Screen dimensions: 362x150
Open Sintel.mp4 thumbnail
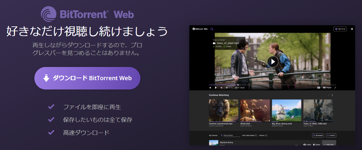pos(255,111)
